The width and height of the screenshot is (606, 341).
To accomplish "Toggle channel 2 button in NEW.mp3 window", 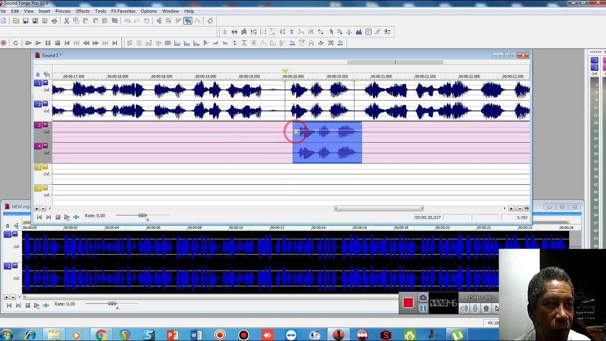I will 8,266.
